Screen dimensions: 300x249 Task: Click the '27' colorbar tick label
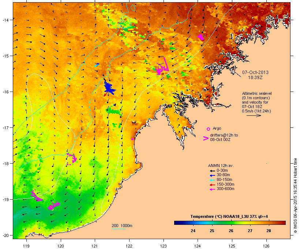click(x=250, y=231)
